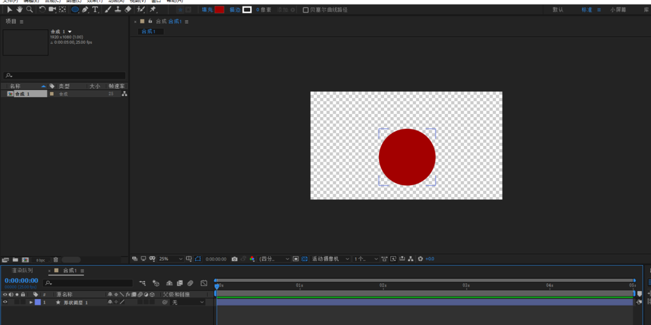The image size is (651, 325).
Task: Switch to the 标准 workspace
Action: [587, 10]
